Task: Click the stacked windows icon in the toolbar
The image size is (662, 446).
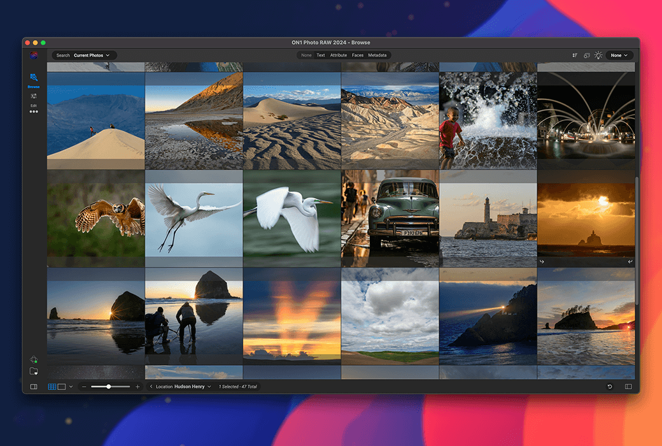Action: (586, 55)
